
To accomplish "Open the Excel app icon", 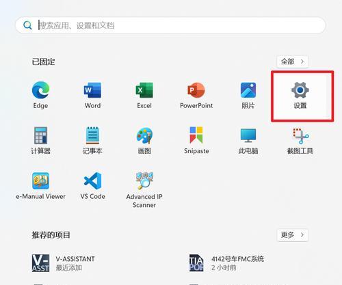I will pos(144,90).
